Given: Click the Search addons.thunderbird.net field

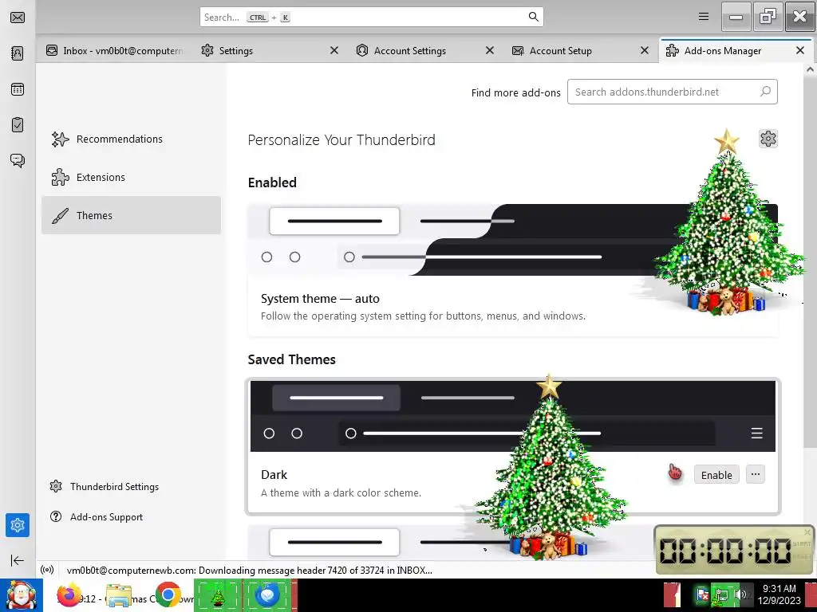Looking at the screenshot, I should point(672,92).
